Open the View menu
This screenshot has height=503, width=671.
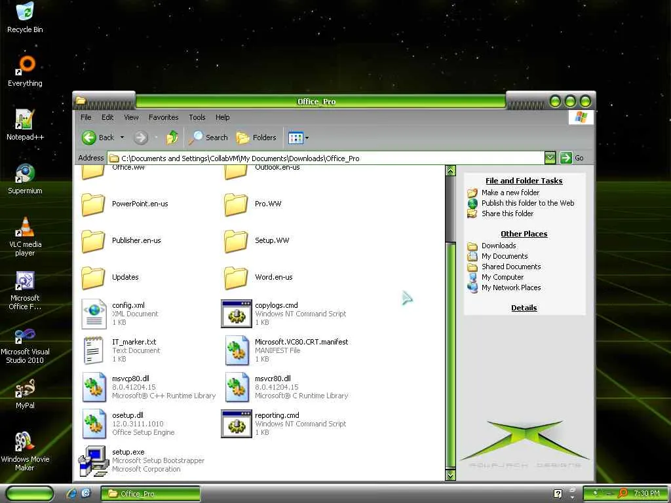[x=131, y=117]
